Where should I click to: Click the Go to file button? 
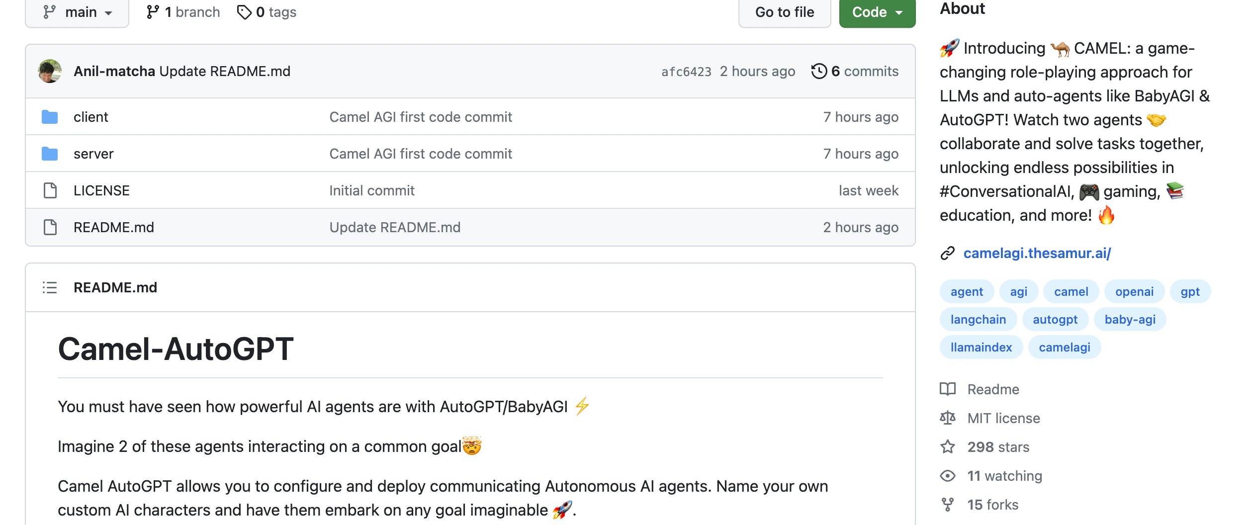point(785,12)
